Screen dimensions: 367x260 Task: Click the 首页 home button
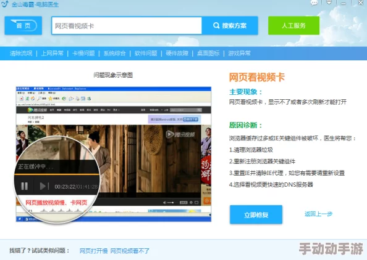(23, 25)
